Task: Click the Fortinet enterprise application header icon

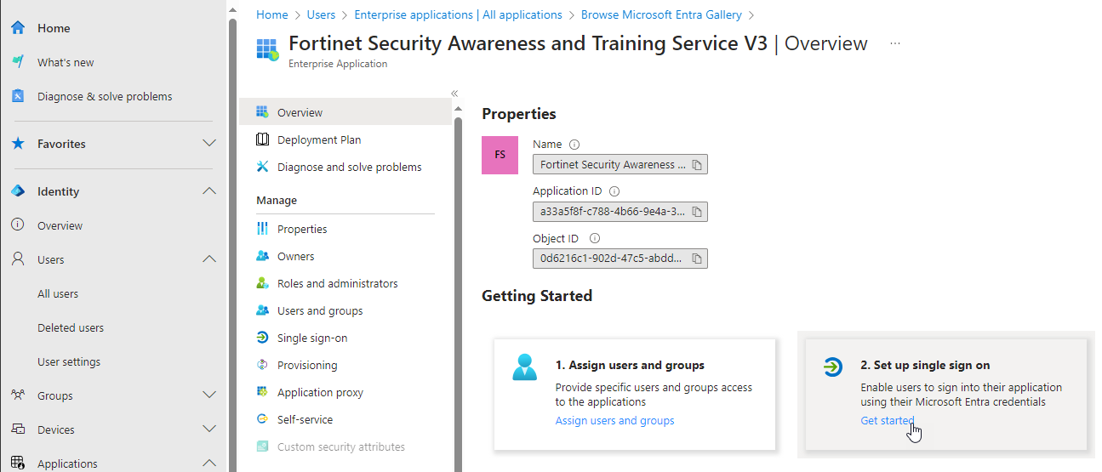Action: (x=267, y=49)
